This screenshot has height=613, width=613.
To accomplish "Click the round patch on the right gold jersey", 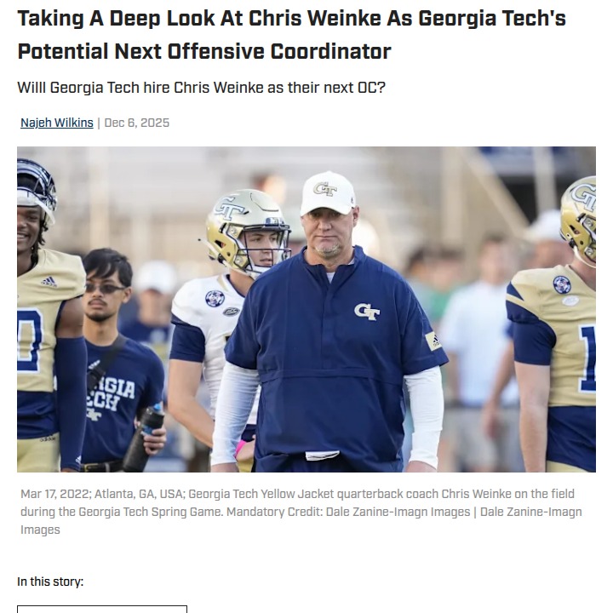I will (x=562, y=284).
